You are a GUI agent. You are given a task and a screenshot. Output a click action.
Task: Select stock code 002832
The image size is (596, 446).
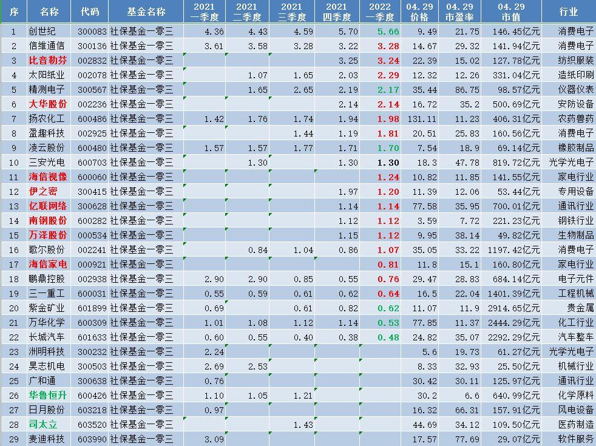point(92,61)
